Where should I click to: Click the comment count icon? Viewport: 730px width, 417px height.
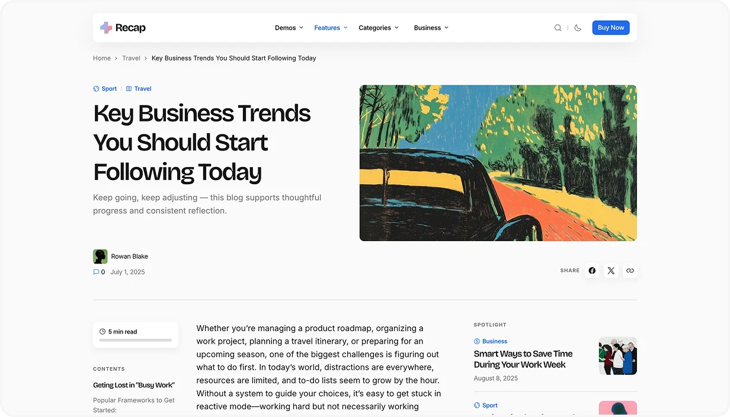click(x=96, y=272)
